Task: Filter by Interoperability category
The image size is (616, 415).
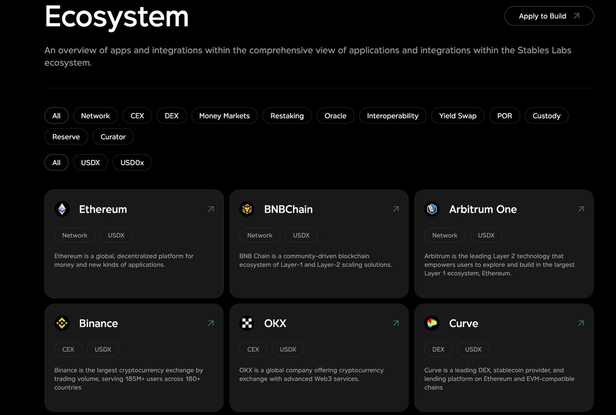Action: [x=393, y=116]
